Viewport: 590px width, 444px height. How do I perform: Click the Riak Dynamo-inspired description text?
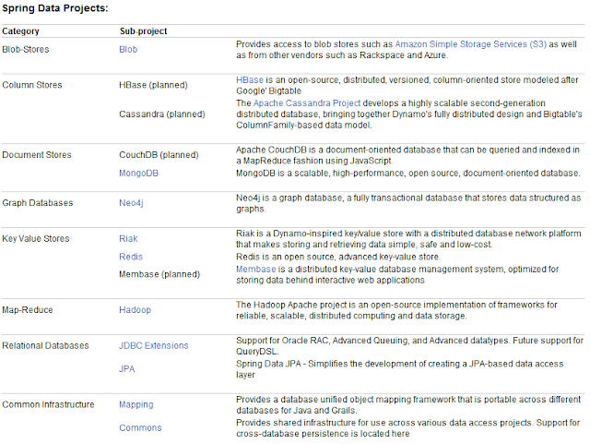click(408, 239)
